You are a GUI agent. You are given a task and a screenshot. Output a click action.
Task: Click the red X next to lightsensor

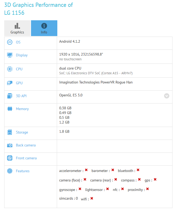point(108,189)
